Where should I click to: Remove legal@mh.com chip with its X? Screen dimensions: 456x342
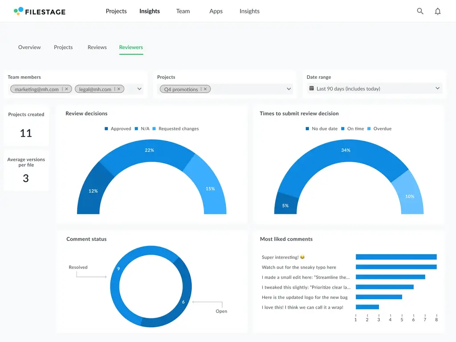coord(118,89)
